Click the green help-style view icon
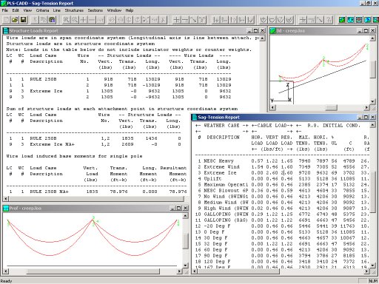This screenshot has width=379, height=284. (x=342, y=20)
